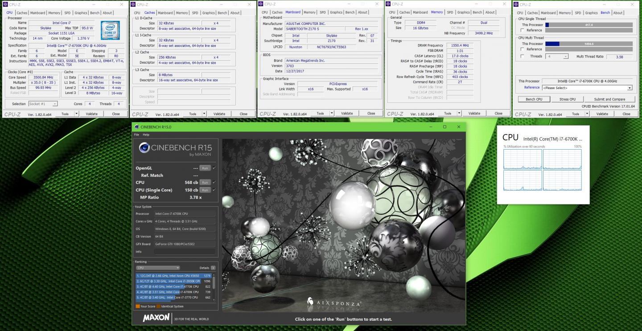
Task: Toggle the OpenGL test checkmark in Cinebench
Action: click(214, 168)
